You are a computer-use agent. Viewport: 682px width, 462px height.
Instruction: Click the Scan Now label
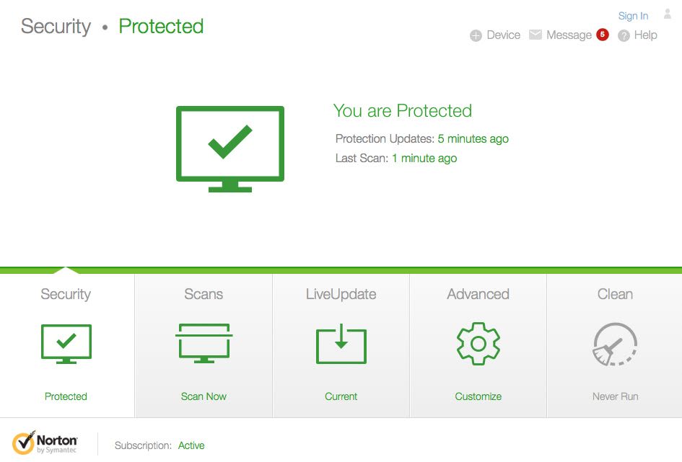coord(204,396)
